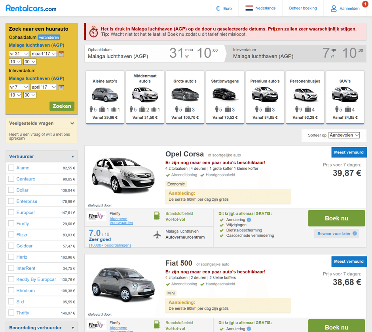Select the Kleine auto's category tab
Screen dimensions: 372x332
(105, 97)
